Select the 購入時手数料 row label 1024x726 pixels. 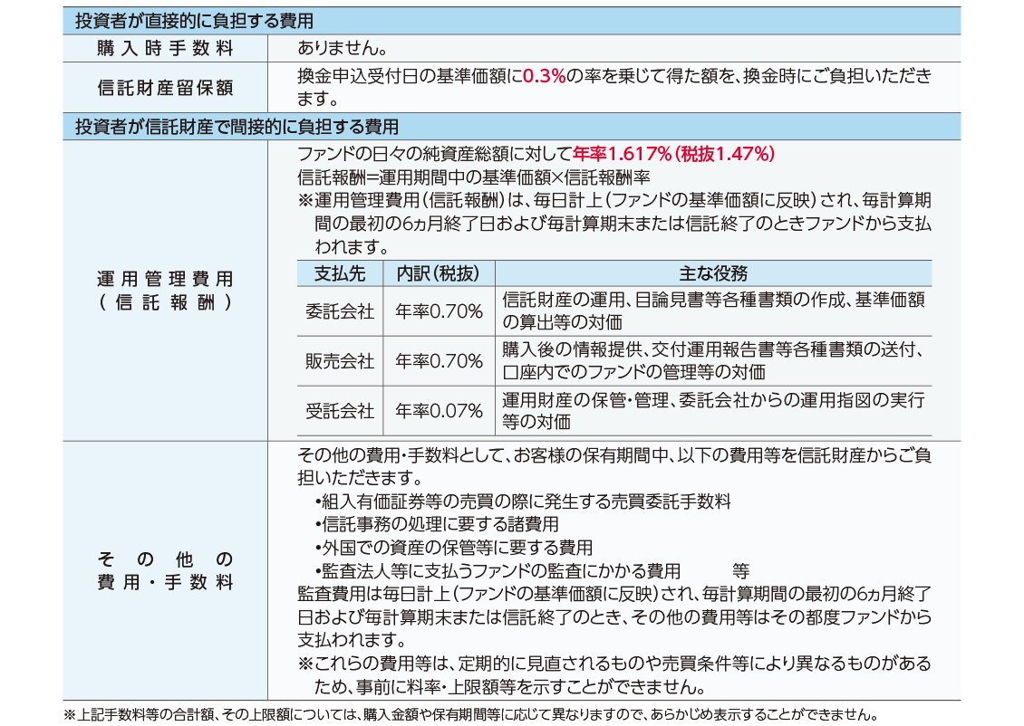pyautogui.click(x=165, y=48)
